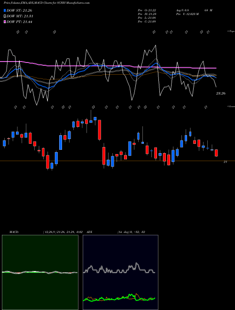Click the 'Pre H: 21.23' high value
The width and height of the screenshot is (235, 310).
(x=147, y=14)
